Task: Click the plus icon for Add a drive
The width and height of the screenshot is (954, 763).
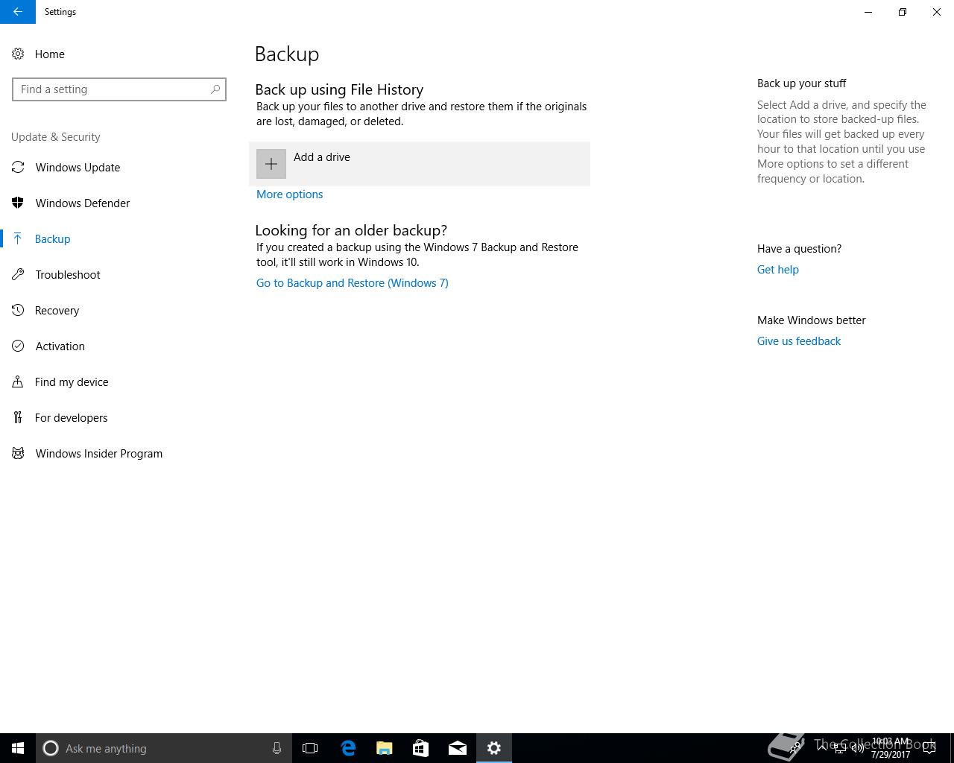Action: [271, 164]
